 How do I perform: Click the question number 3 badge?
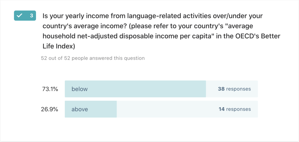point(31,16)
